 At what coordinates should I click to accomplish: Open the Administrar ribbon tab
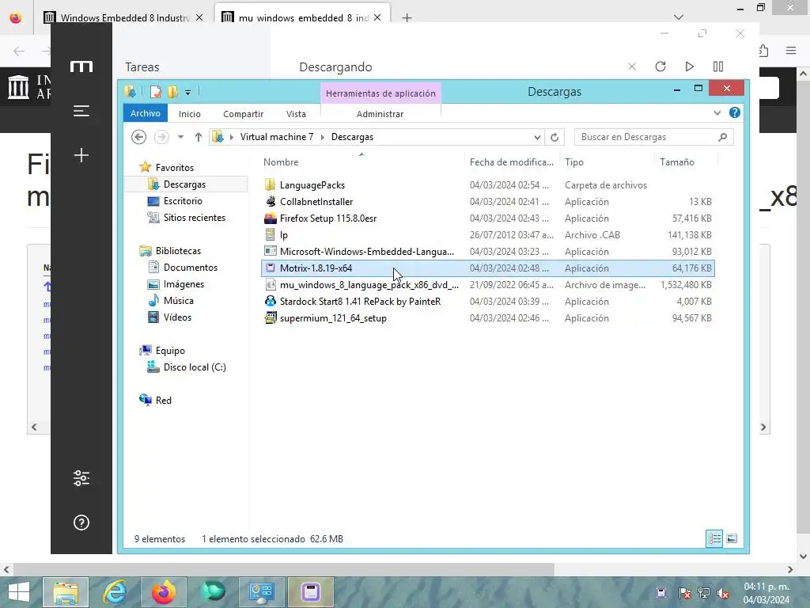pos(380,114)
